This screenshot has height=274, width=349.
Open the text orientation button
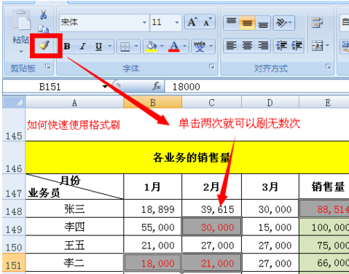pyautogui.click(x=283, y=23)
